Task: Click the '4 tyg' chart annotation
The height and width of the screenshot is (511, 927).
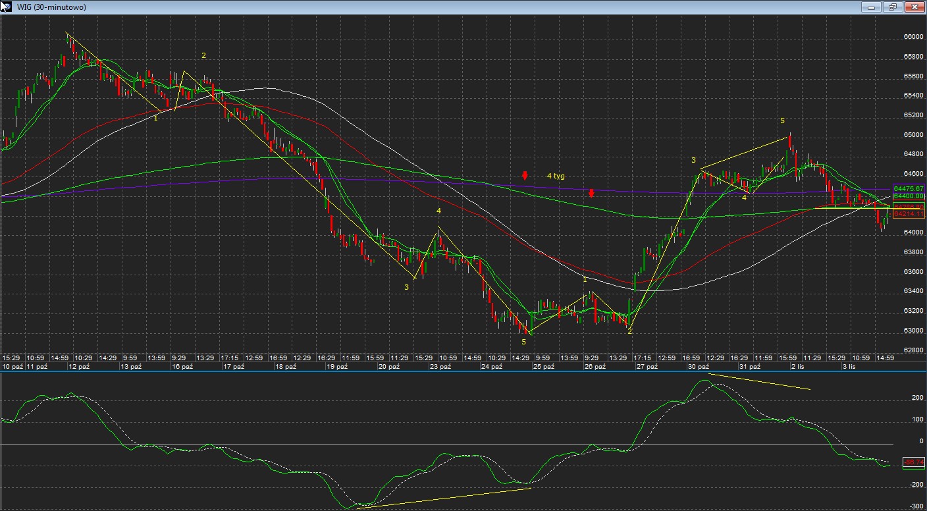Action: coord(556,176)
